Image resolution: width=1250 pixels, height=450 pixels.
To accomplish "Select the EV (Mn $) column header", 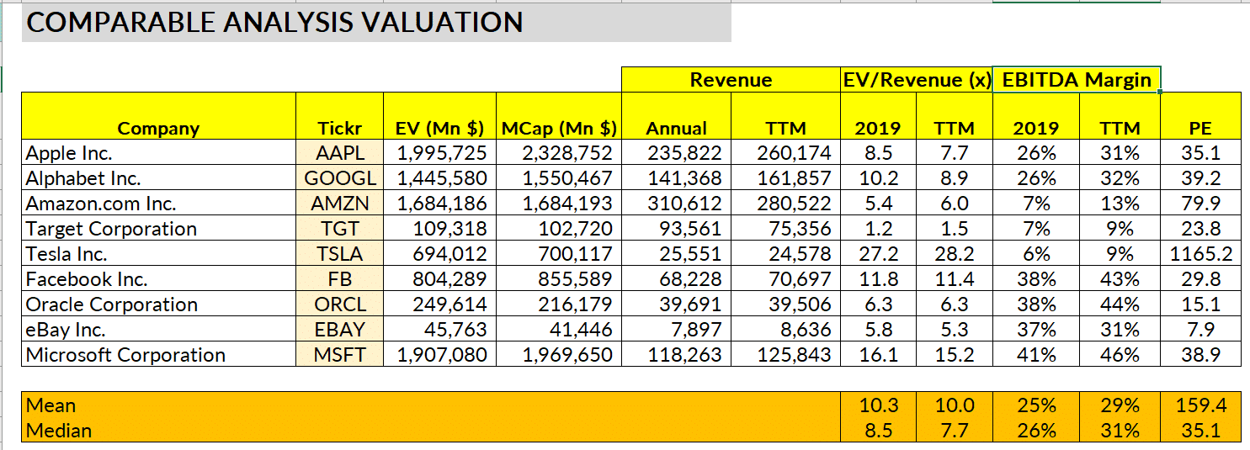I will pyautogui.click(x=439, y=128).
